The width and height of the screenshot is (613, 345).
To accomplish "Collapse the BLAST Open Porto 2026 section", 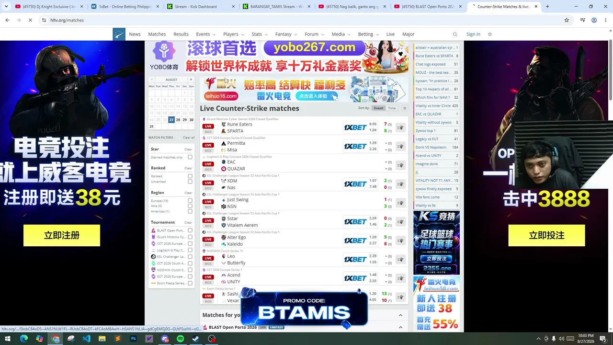I will pyautogui.click(x=400, y=327).
